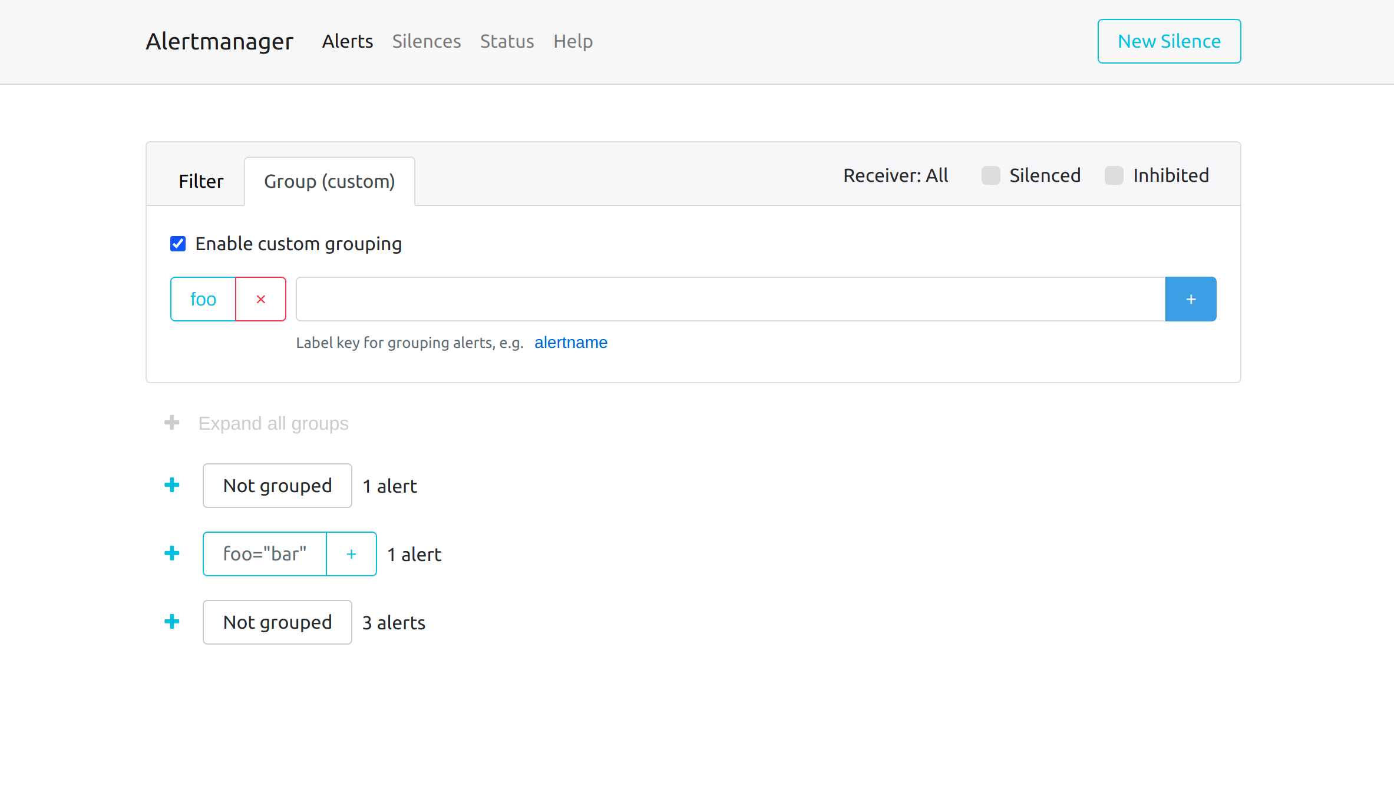Open the Silences page
The image size is (1394, 790).
(426, 41)
